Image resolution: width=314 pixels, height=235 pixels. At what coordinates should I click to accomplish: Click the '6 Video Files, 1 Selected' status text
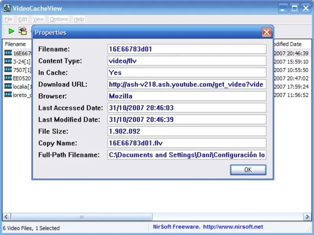(x=31, y=228)
